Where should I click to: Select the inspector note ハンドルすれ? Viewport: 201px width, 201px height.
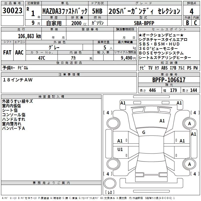click(x=14, y=119)
